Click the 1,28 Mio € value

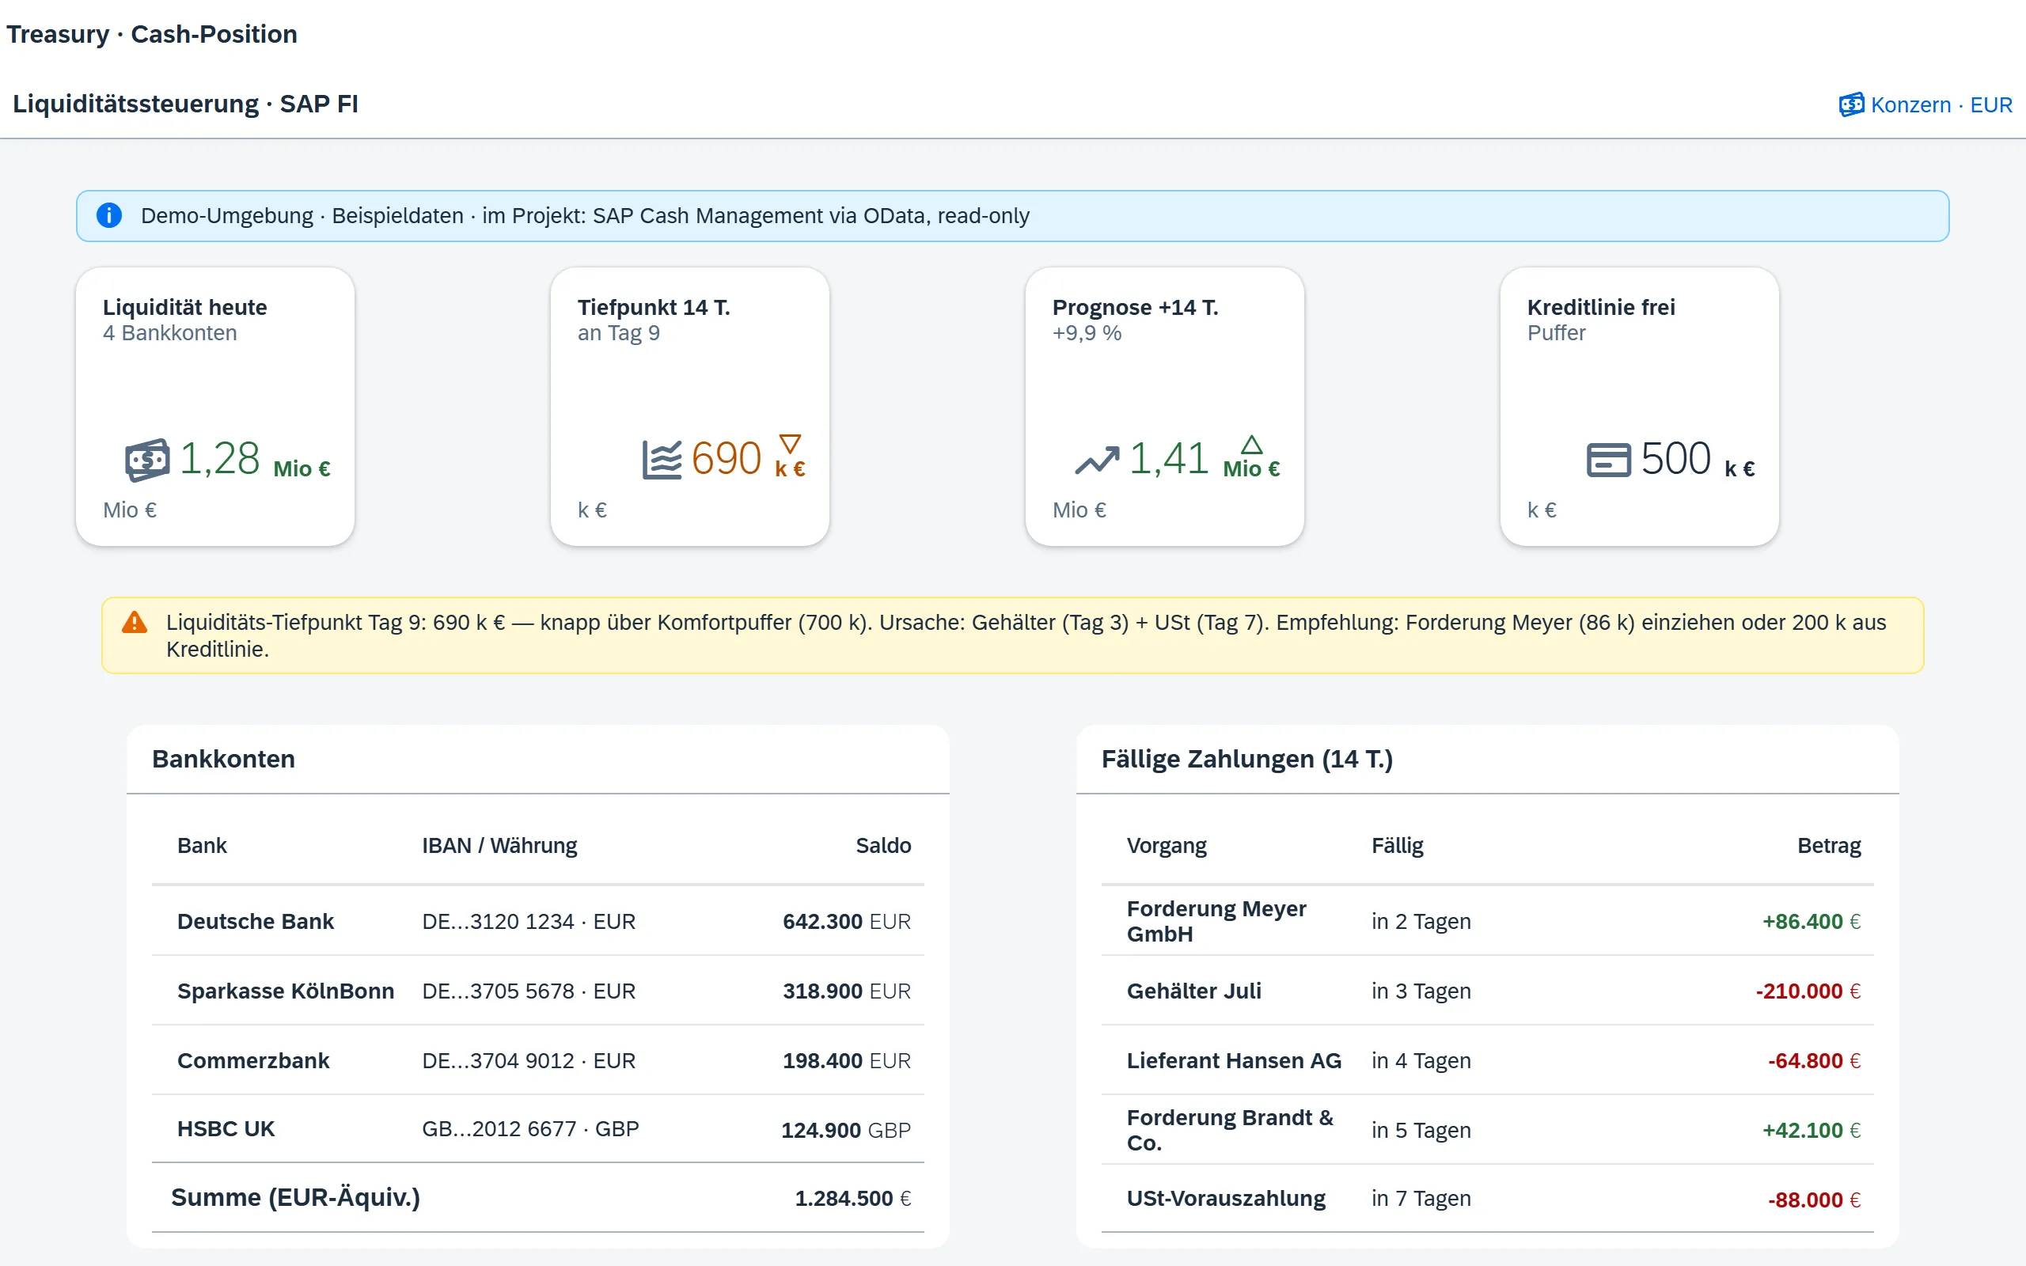tap(256, 460)
